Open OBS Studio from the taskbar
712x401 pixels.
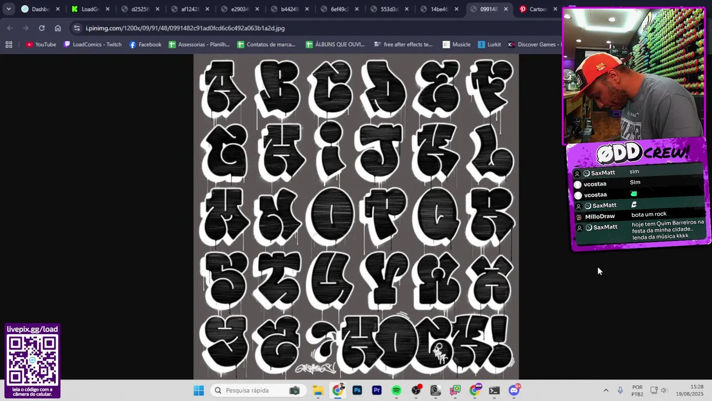tap(416, 390)
